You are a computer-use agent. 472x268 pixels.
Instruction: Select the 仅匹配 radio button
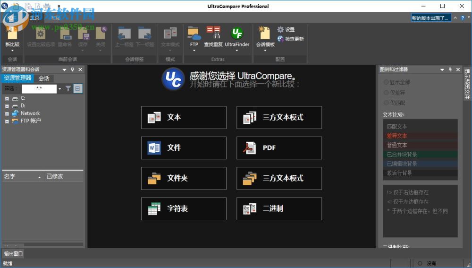click(x=386, y=103)
